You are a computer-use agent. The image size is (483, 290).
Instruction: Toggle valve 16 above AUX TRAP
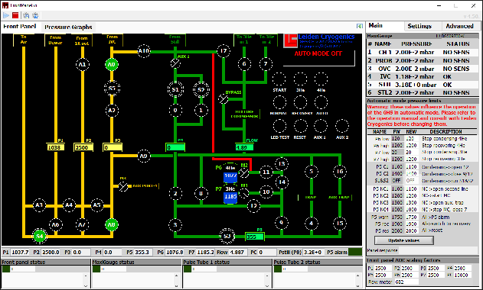click(x=340, y=172)
